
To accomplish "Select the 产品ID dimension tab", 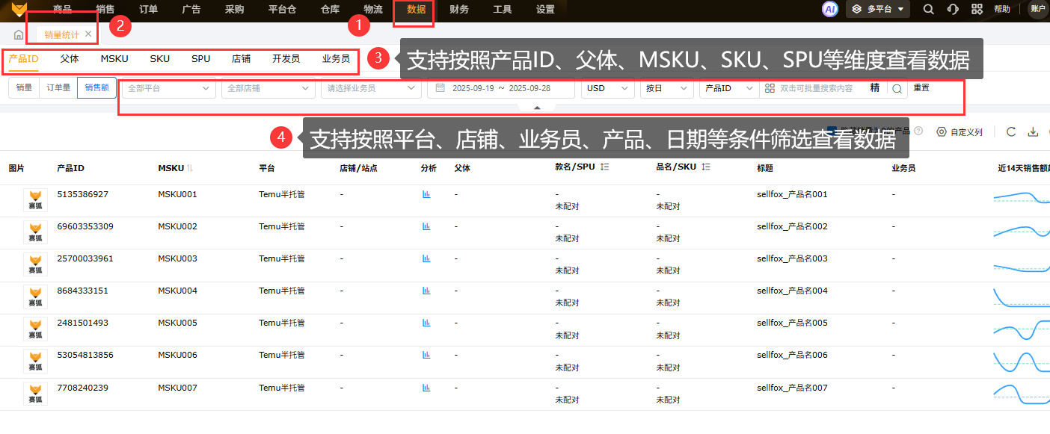I will [24, 58].
